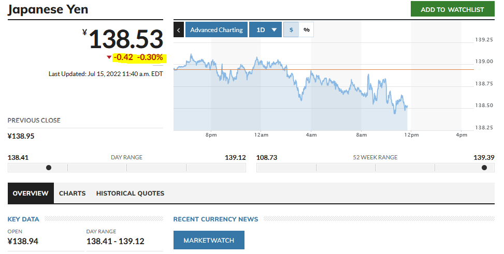Click the 12pm label on chart axis
Viewport: 504px width, 254px height.
411,135
